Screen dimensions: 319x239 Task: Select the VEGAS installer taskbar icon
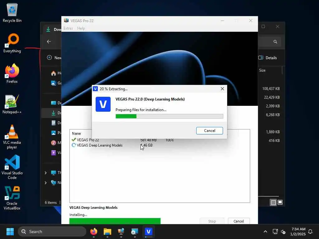point(149,232)
